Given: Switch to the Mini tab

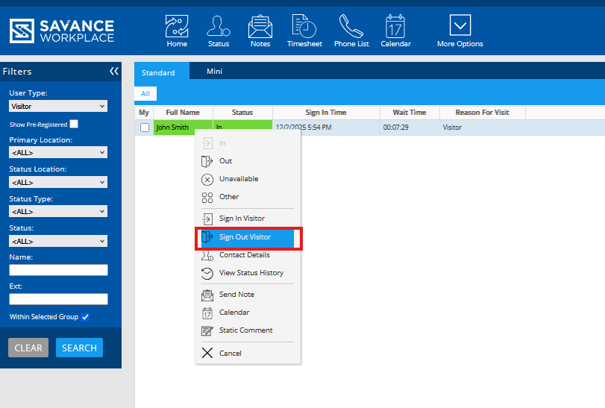Looking at the screenshot, I should pos(214,72).
